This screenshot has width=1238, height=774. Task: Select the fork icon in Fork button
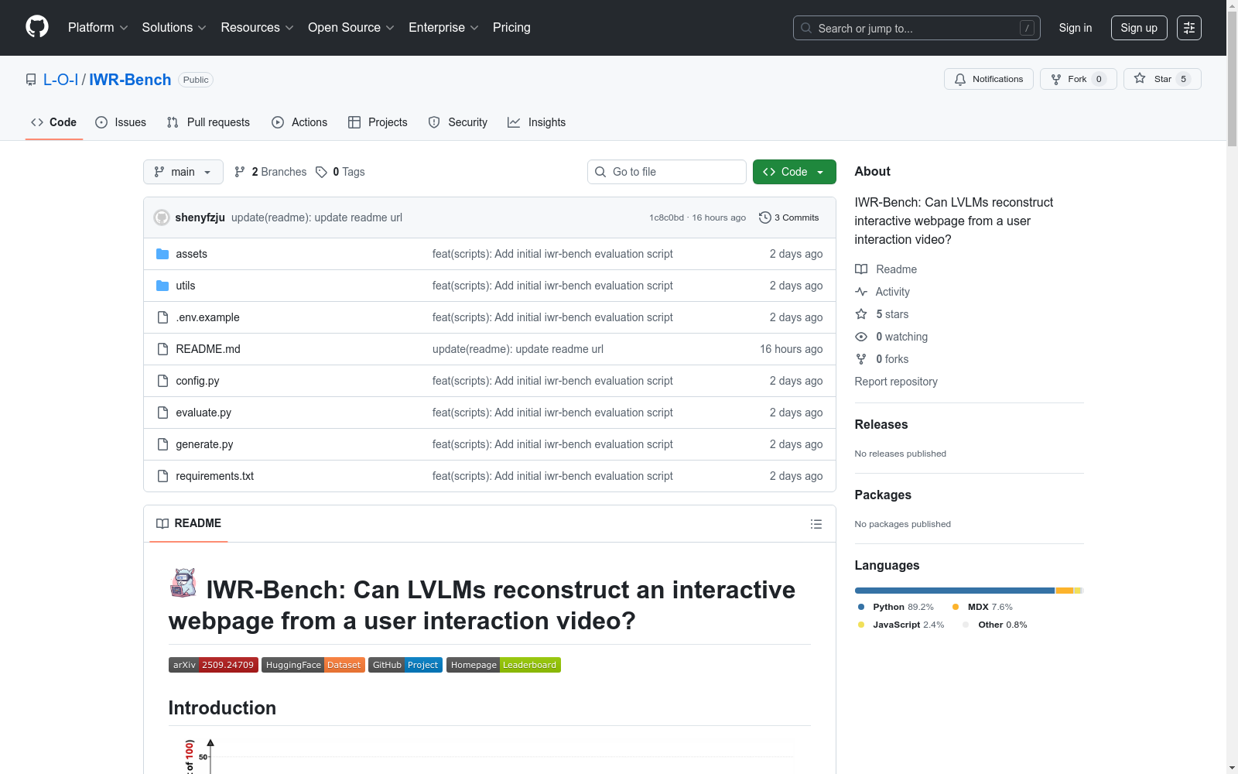[x=1056, y=79]
